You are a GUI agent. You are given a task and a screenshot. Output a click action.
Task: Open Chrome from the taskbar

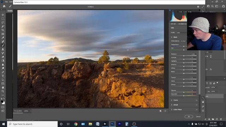tap(76, 124)
